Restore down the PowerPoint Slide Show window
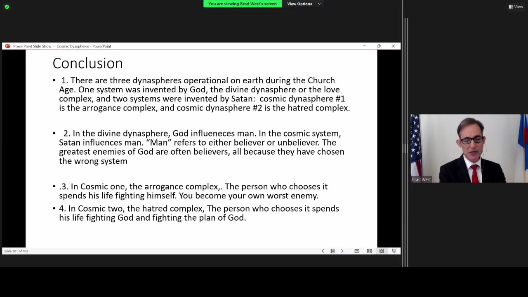Image resolution: width=528 pixels, height=297 pixels. 379,46
